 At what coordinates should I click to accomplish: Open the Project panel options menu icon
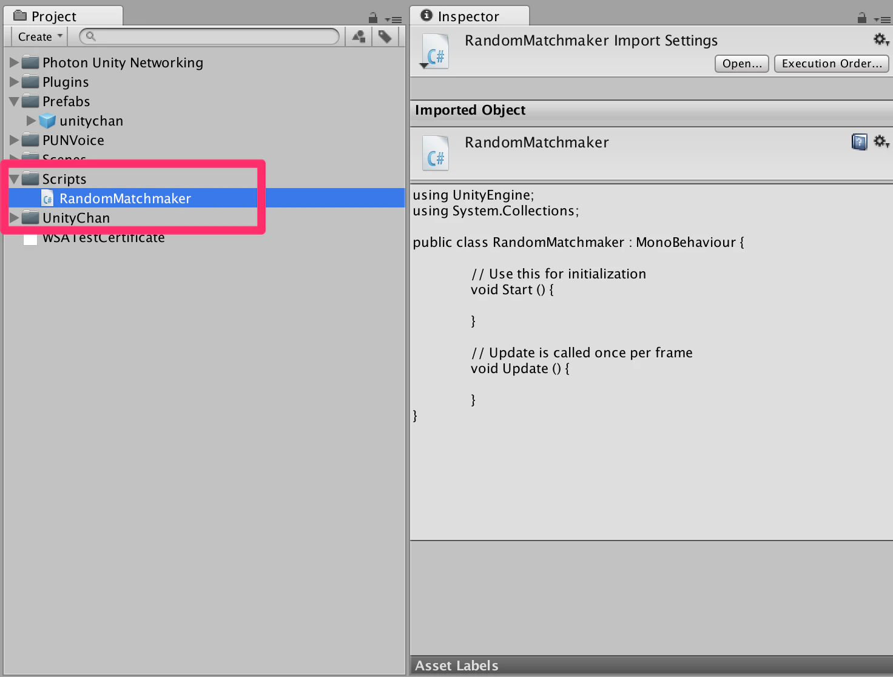point(394,19)
